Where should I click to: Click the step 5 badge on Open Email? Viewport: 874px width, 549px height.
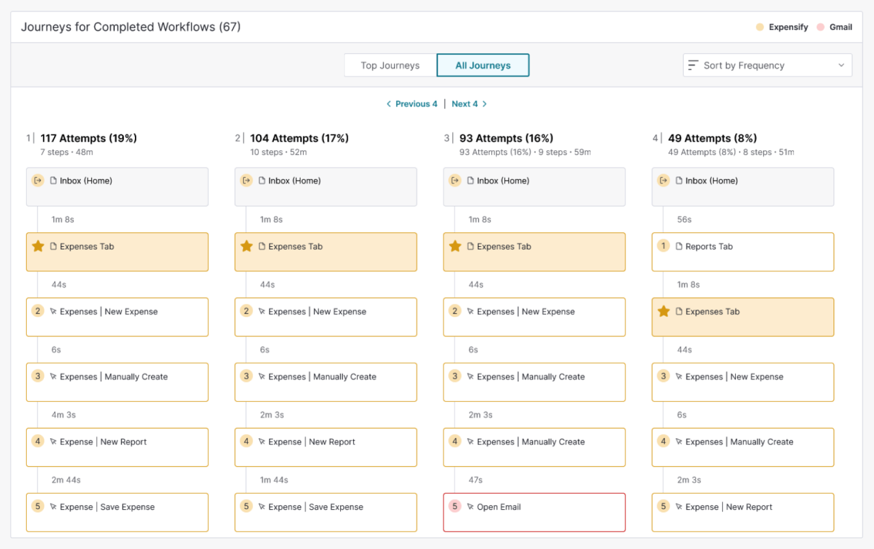coord(455,507)
